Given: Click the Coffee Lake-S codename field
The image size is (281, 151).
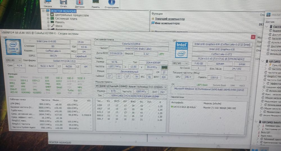Looking at the screenshot, I should point(53,51).
